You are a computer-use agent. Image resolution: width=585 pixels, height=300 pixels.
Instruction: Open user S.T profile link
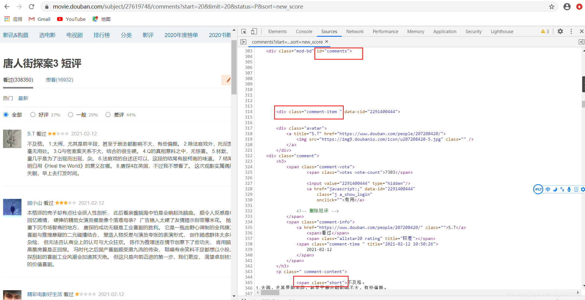(31, 134)
